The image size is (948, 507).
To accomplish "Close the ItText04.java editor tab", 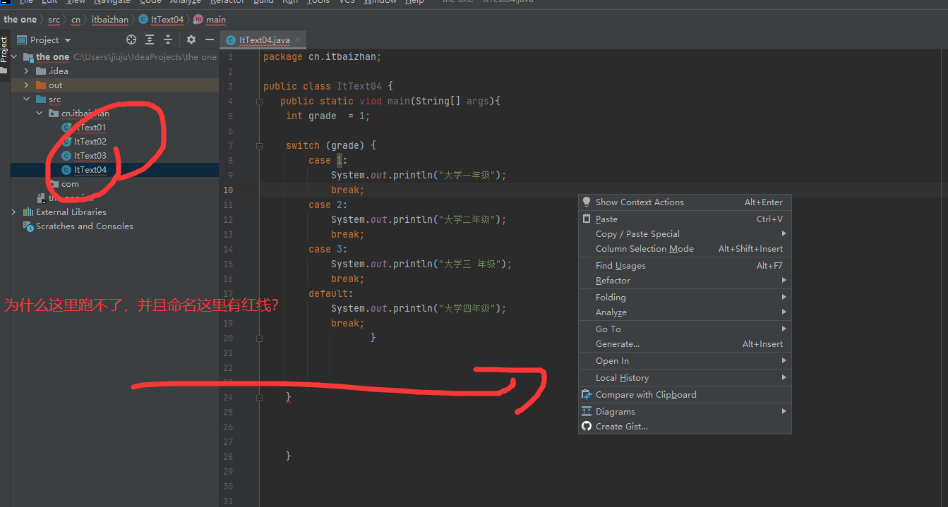I will (x=299, y=40).
